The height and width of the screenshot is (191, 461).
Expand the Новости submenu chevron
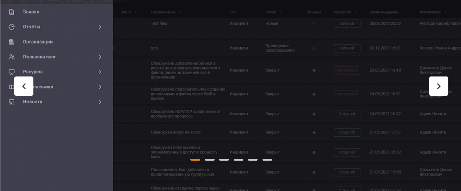pyautogui.click(x=100, y=102)
